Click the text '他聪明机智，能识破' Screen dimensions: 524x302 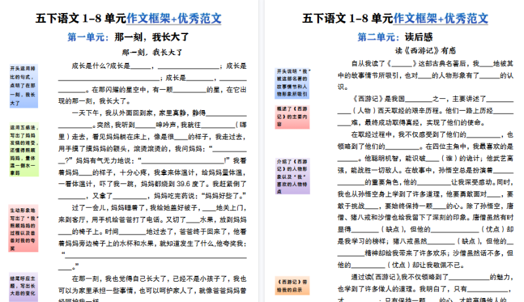coord(394,159)
